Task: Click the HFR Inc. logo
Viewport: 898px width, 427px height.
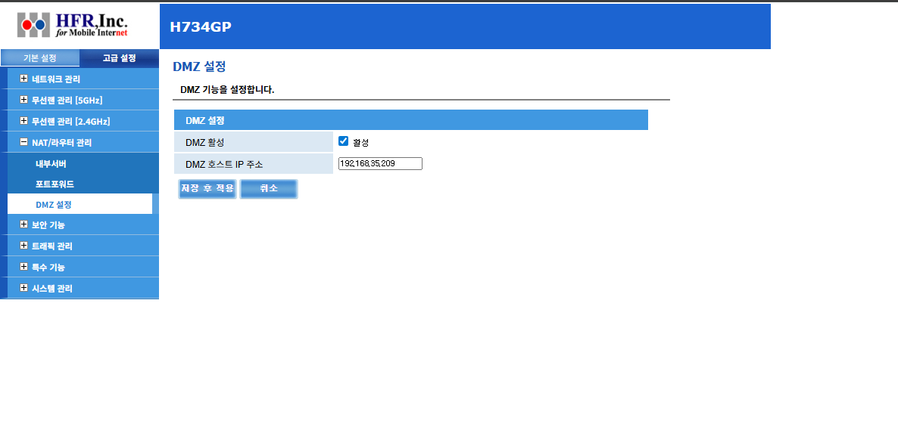Action: click(x=73, y=25)
